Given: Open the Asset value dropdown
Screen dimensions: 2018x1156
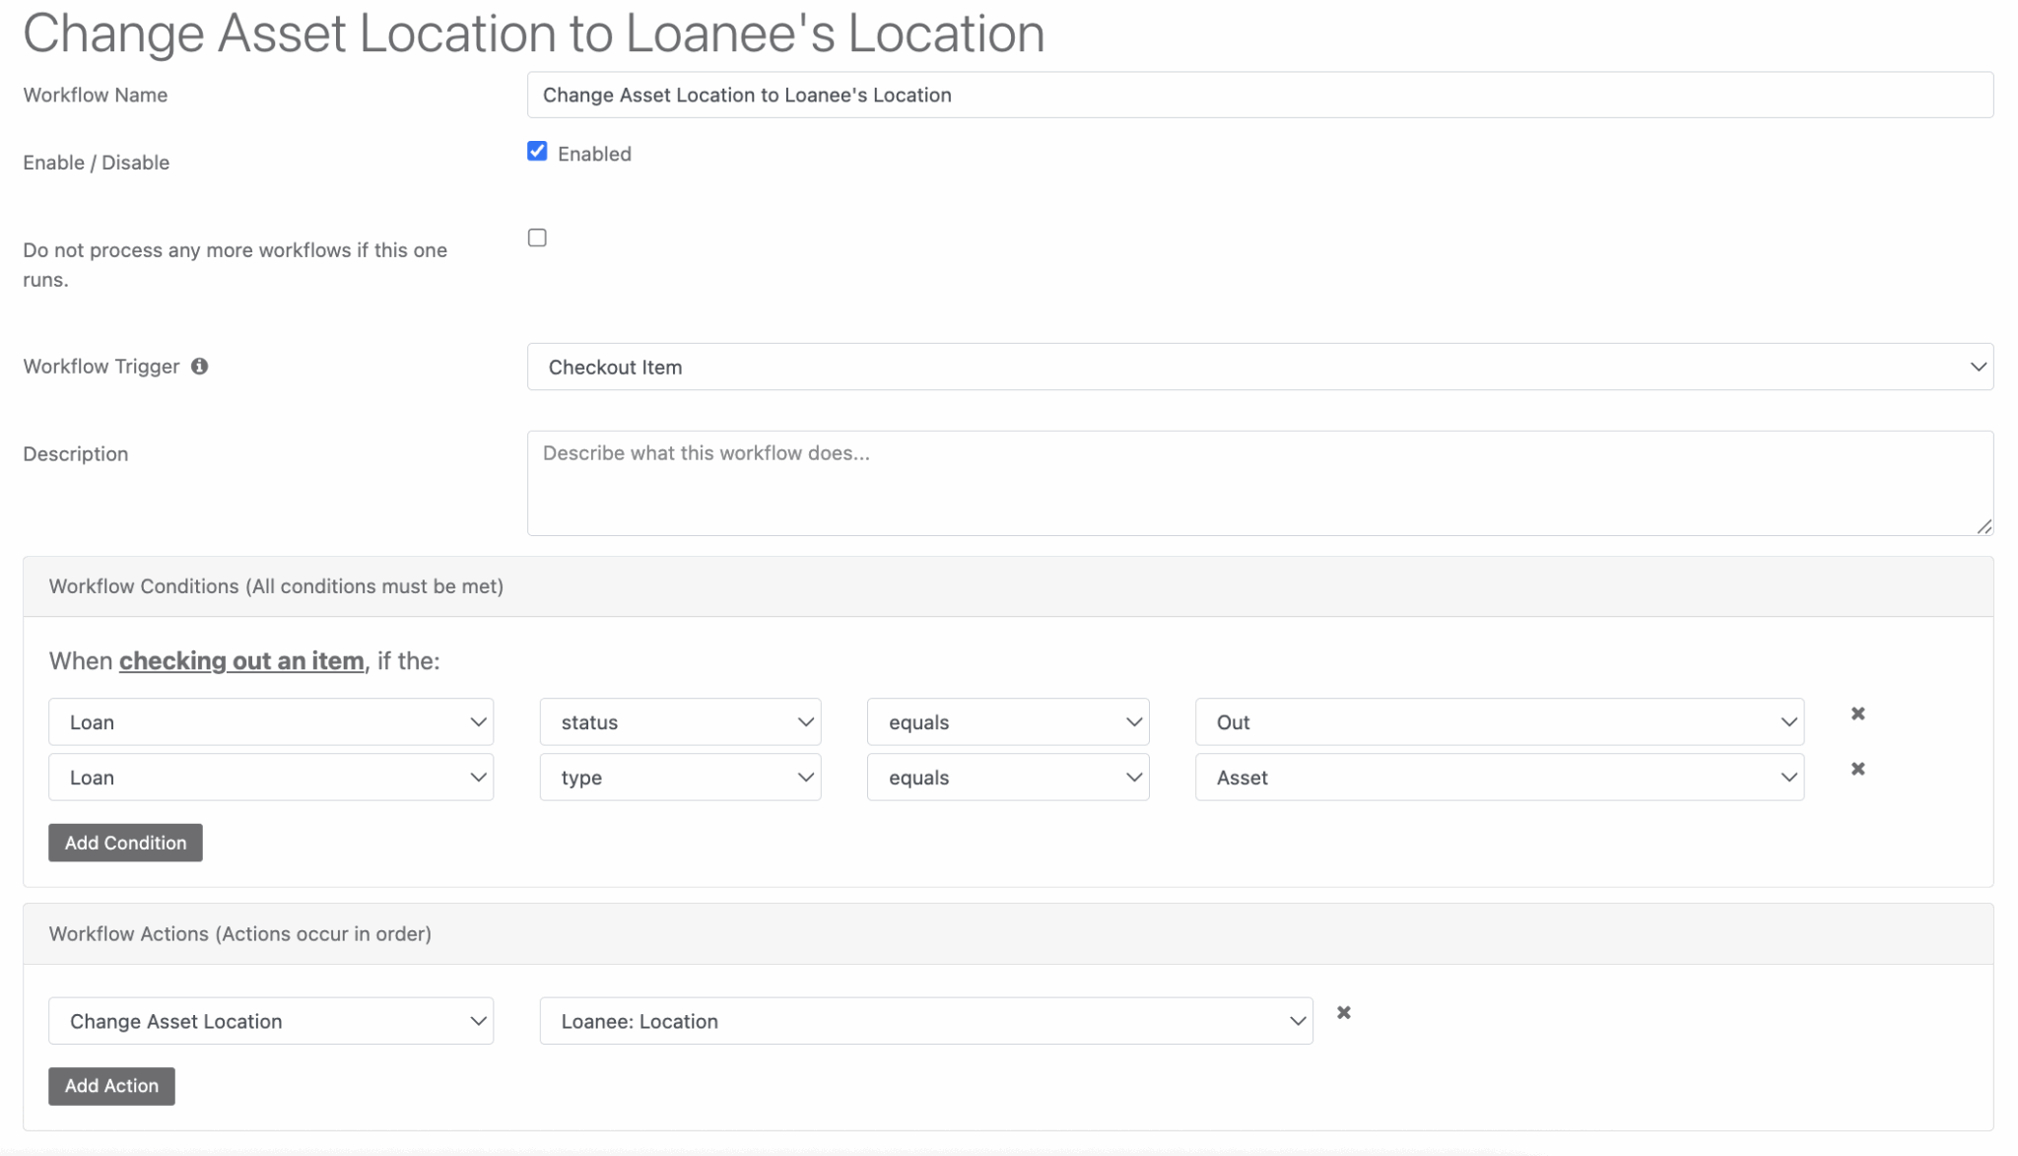Looking at the screenshot, I should (x=1497, y=777).
